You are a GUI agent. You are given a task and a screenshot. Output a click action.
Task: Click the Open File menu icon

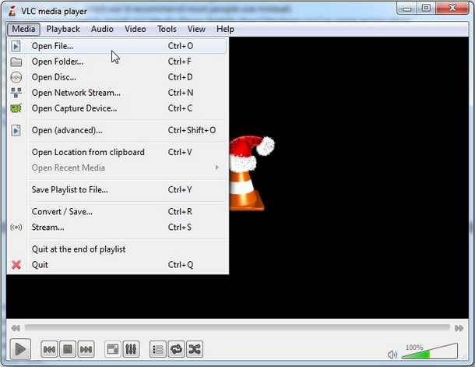click(16, 46)
